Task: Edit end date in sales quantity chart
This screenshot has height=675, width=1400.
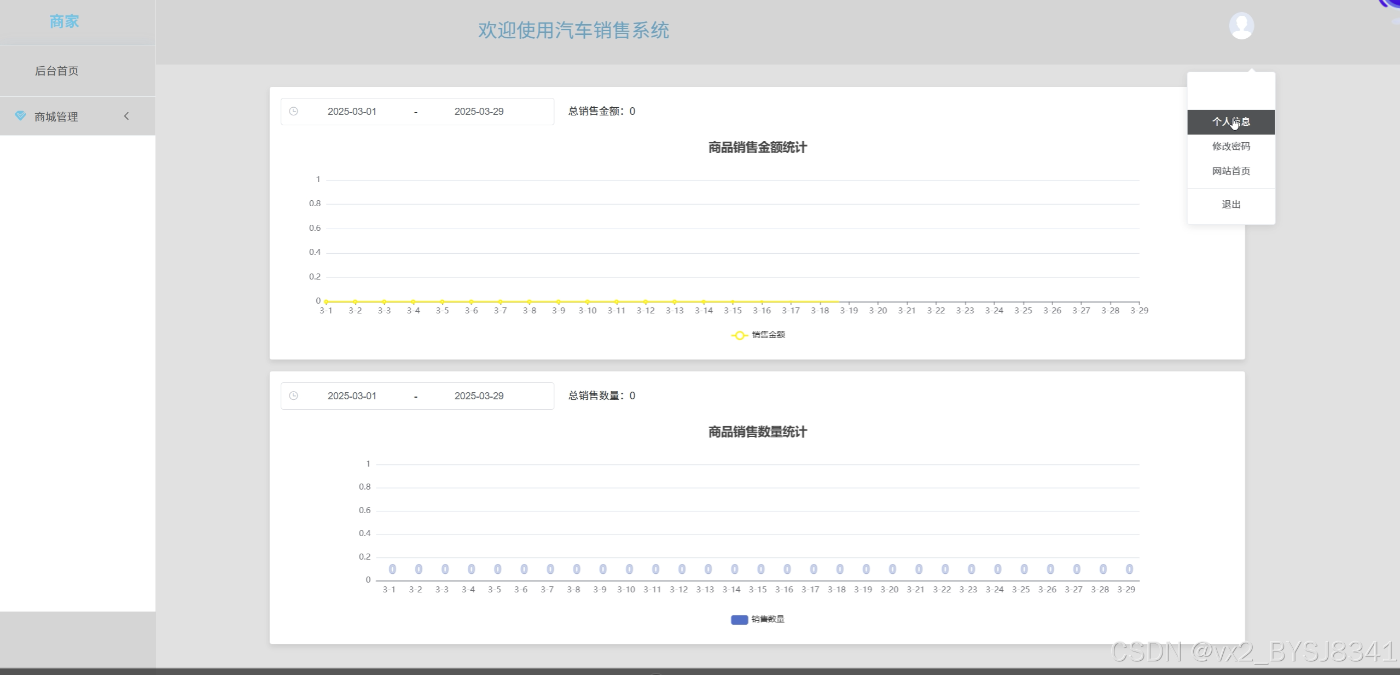Action: (479, 396)
